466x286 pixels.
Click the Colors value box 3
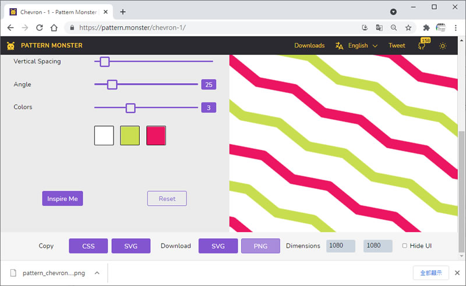click(x=209, y=108)
